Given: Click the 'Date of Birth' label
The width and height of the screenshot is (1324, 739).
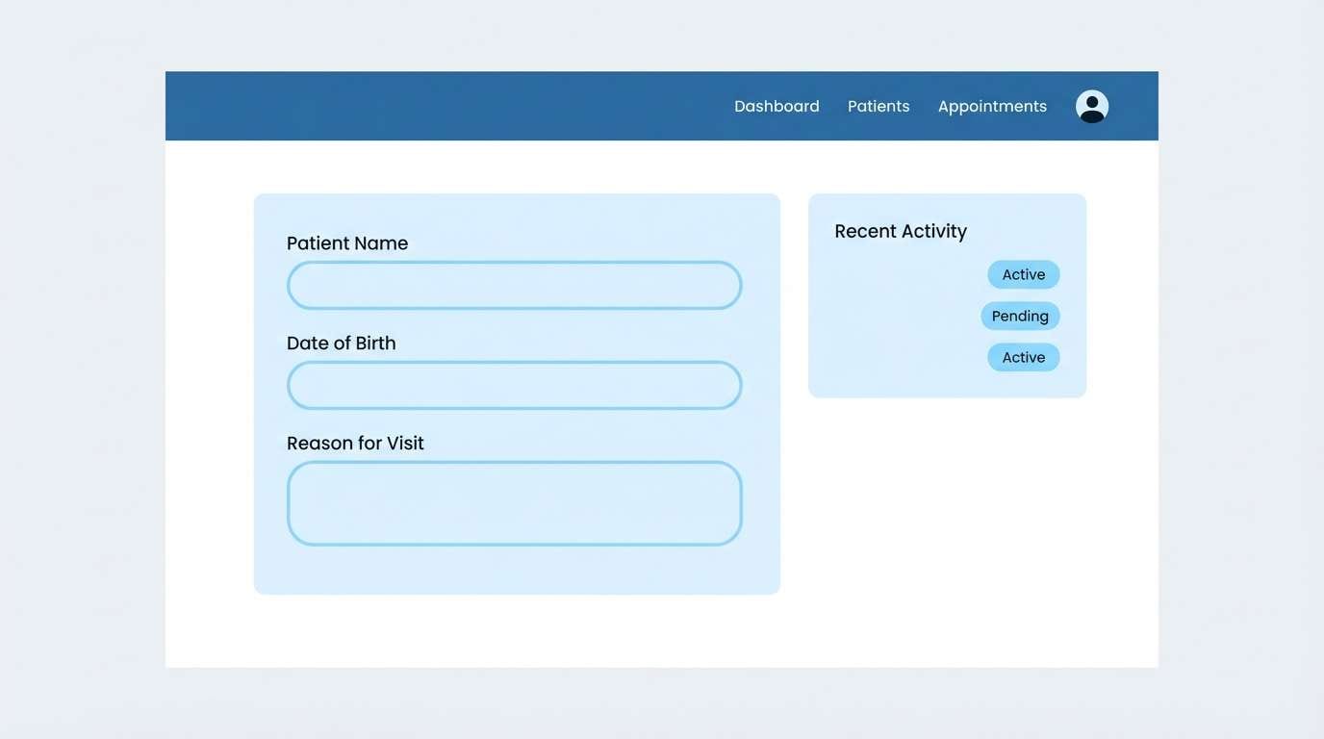Looking at the screenshot, I should 342,343.
